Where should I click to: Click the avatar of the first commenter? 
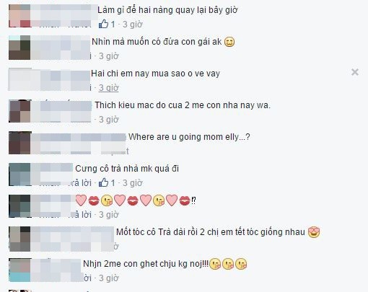click(19, 16)
